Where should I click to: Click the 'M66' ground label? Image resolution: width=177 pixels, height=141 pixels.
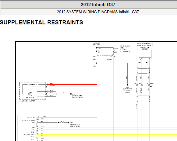pos(71,123)
